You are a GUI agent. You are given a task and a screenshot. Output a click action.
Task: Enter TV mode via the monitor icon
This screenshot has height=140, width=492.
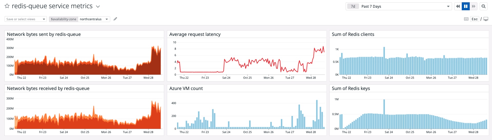[x=486, y=19]
